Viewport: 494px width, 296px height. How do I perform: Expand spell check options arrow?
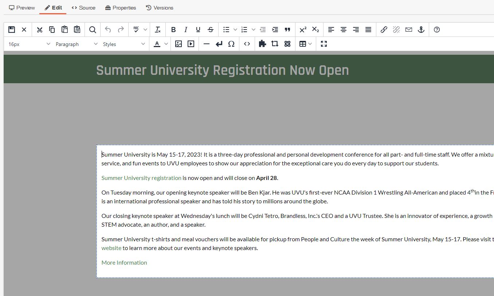coord(145,30)
